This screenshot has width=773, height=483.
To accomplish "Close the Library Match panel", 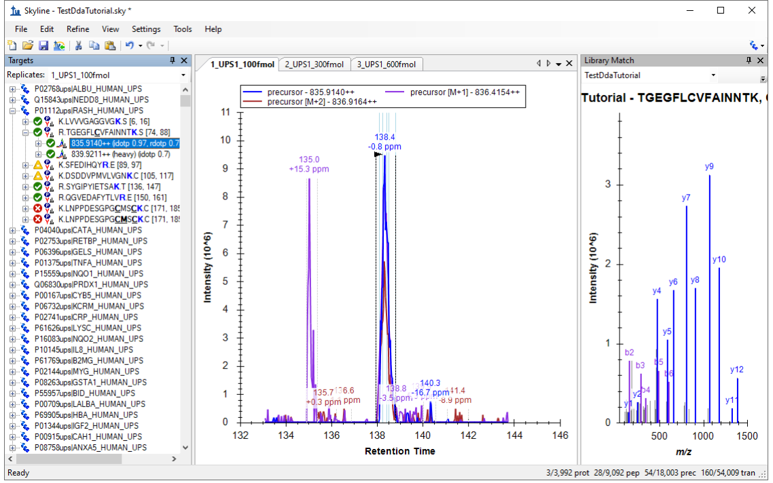I will (x=761, y=60).
